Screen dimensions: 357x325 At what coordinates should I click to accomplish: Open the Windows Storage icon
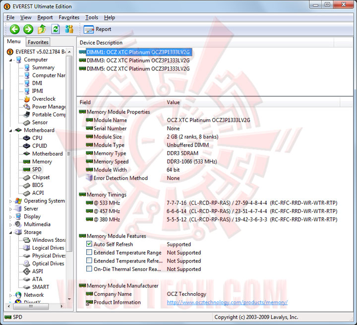[x=27, y=240]
